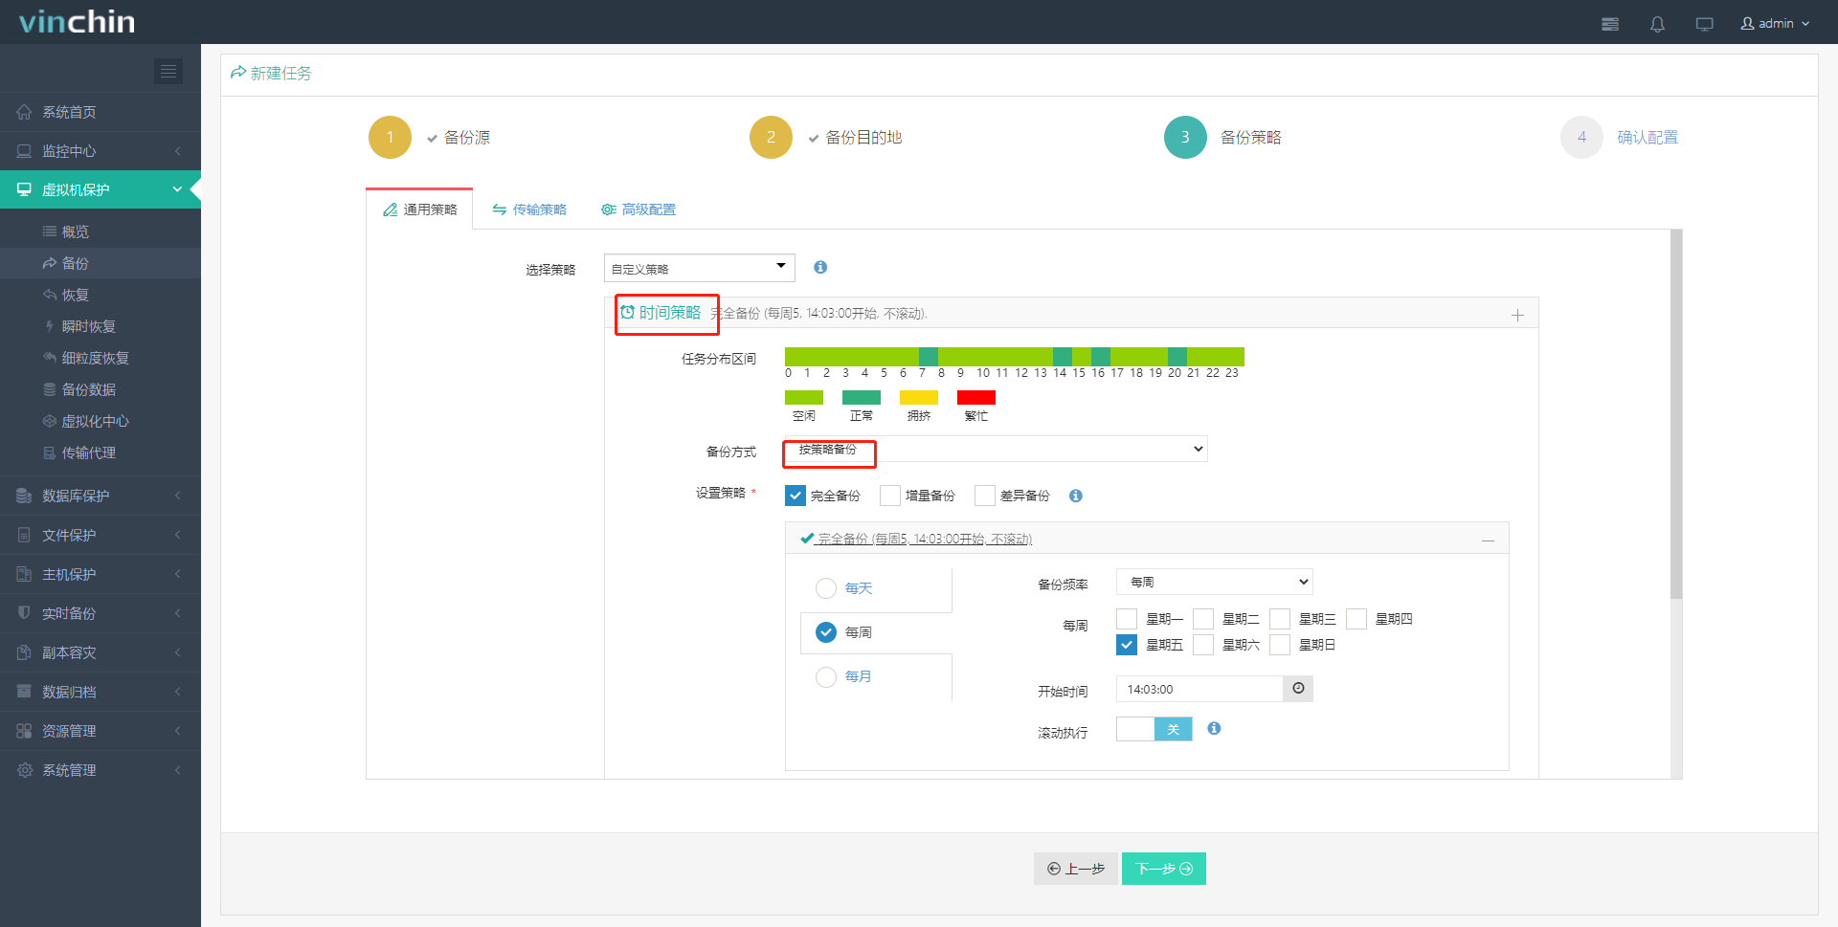Click the info icon beside strategy selector
The height and width of the screenshot is (927, 1838).
pyautogui.click(x=820, y=268)
